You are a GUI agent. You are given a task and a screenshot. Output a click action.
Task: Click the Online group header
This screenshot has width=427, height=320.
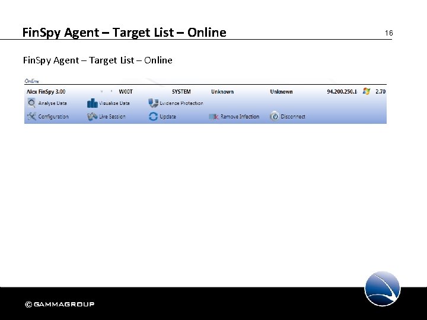pos(32,81)
